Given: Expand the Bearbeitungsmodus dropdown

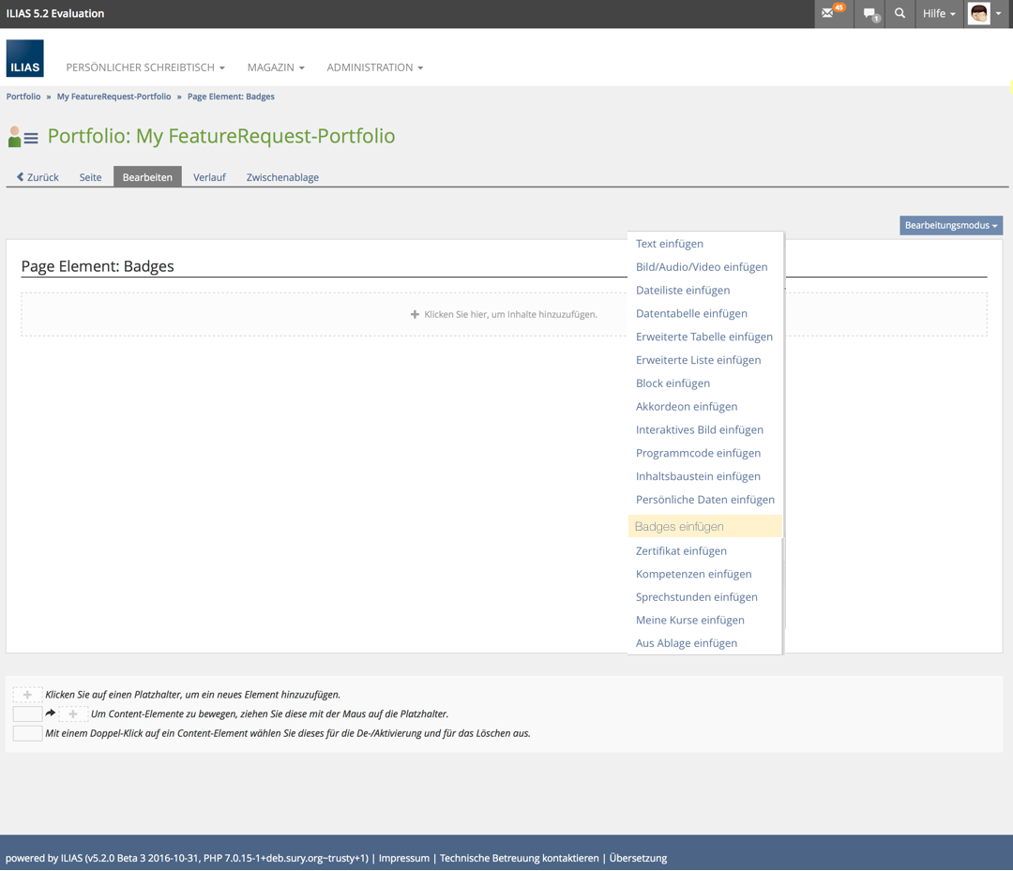Looking at the screenshot, I should 950,225.
